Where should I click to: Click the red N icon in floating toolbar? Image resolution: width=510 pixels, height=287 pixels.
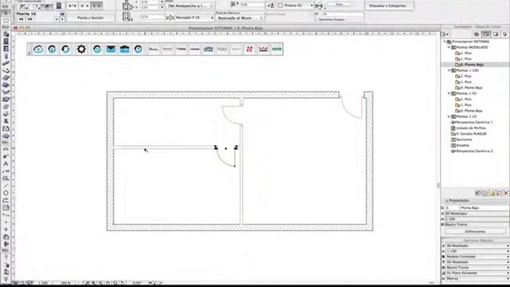pos(249,49)
